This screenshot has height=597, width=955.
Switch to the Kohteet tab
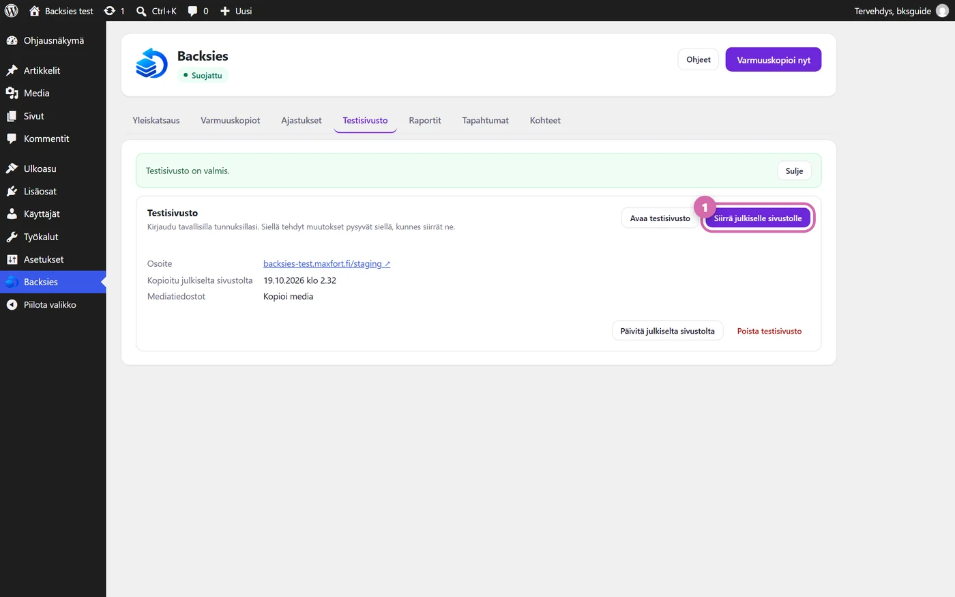click(545, 120)
